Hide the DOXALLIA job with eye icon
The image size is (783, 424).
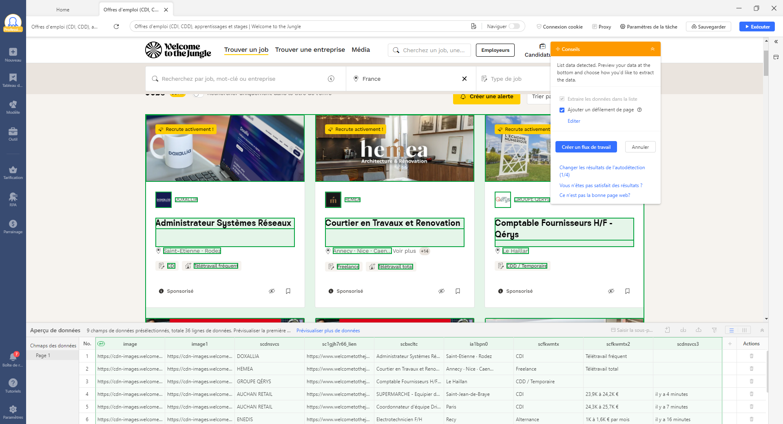272,291
